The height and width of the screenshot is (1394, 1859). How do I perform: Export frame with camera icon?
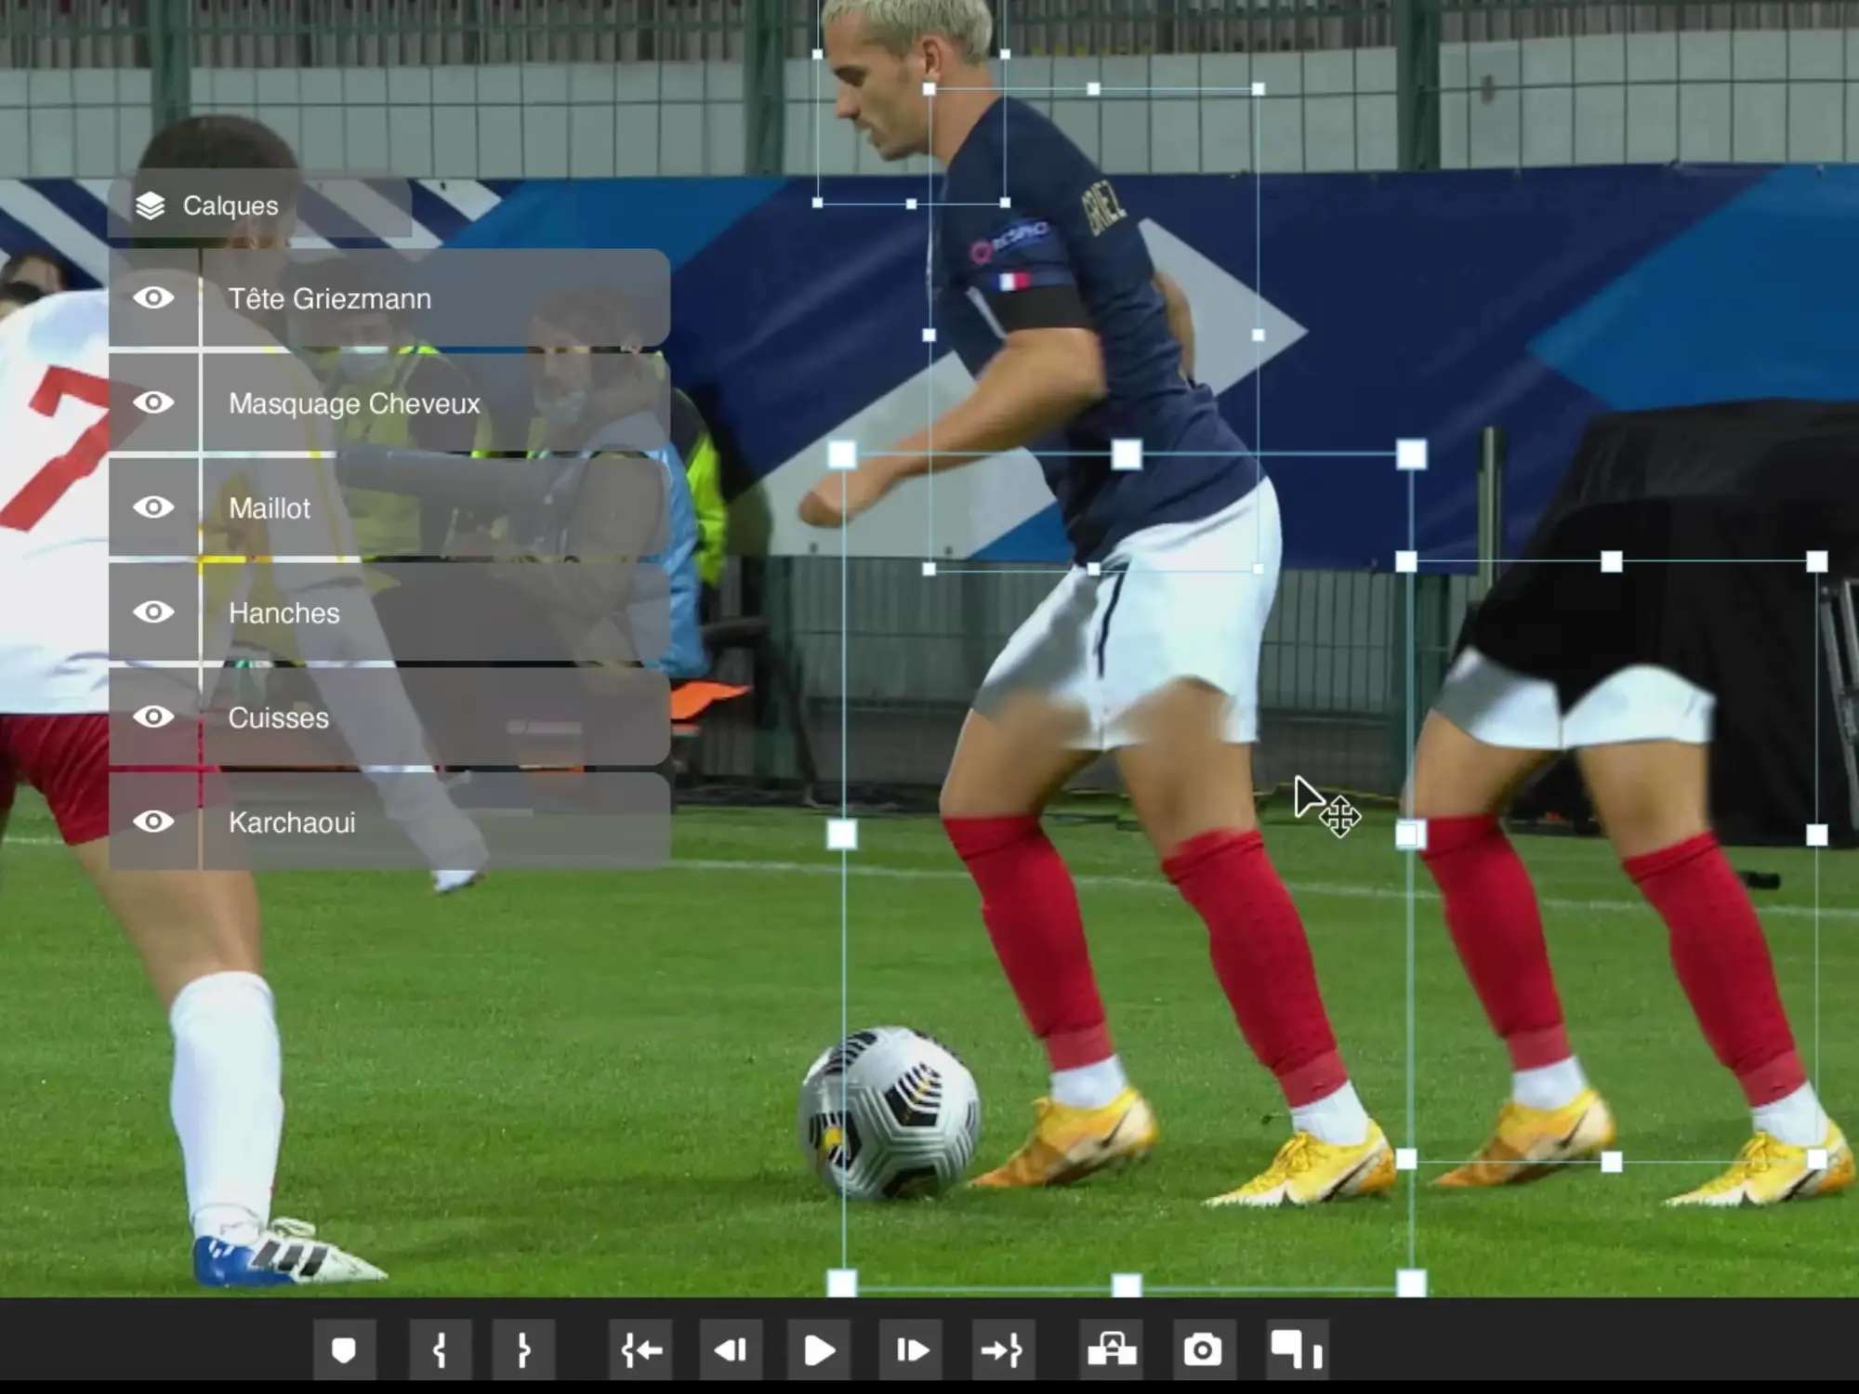1202,1349
